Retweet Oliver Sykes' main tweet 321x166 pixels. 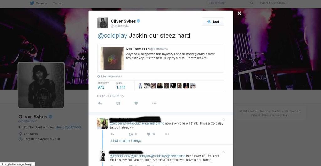point(118,103)
